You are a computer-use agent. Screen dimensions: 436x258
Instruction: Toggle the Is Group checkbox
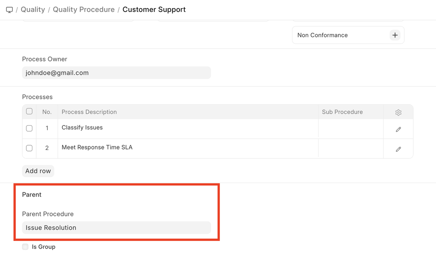point(25,247)
